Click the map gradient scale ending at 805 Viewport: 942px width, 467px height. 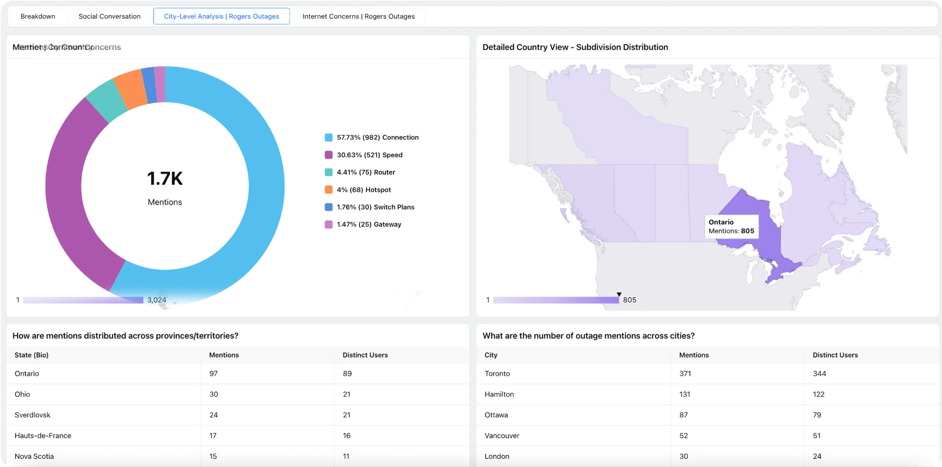(x=556, y=300)
